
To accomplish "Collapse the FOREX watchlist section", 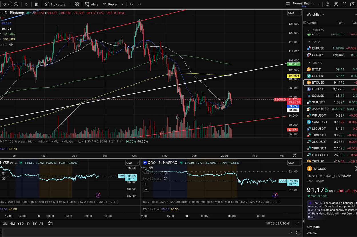I will (x=309, y=42).
